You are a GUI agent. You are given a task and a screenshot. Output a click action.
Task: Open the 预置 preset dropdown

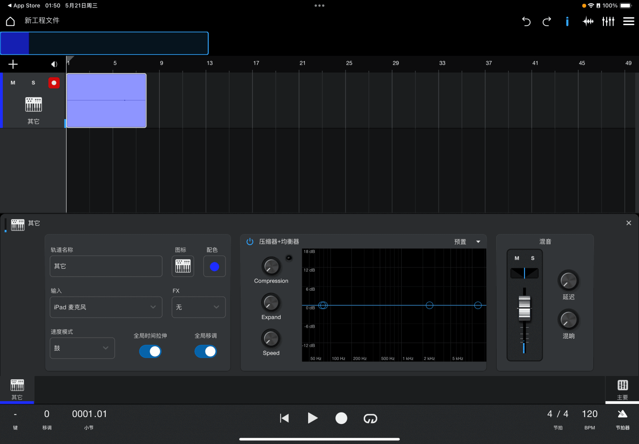[467, 242]
